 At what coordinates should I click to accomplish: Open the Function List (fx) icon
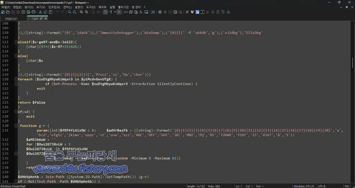point(141,12)
